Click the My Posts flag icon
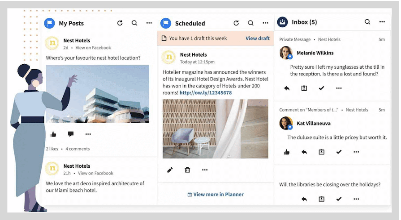This screenshot has width=401, height=220. tap(49, 23)
